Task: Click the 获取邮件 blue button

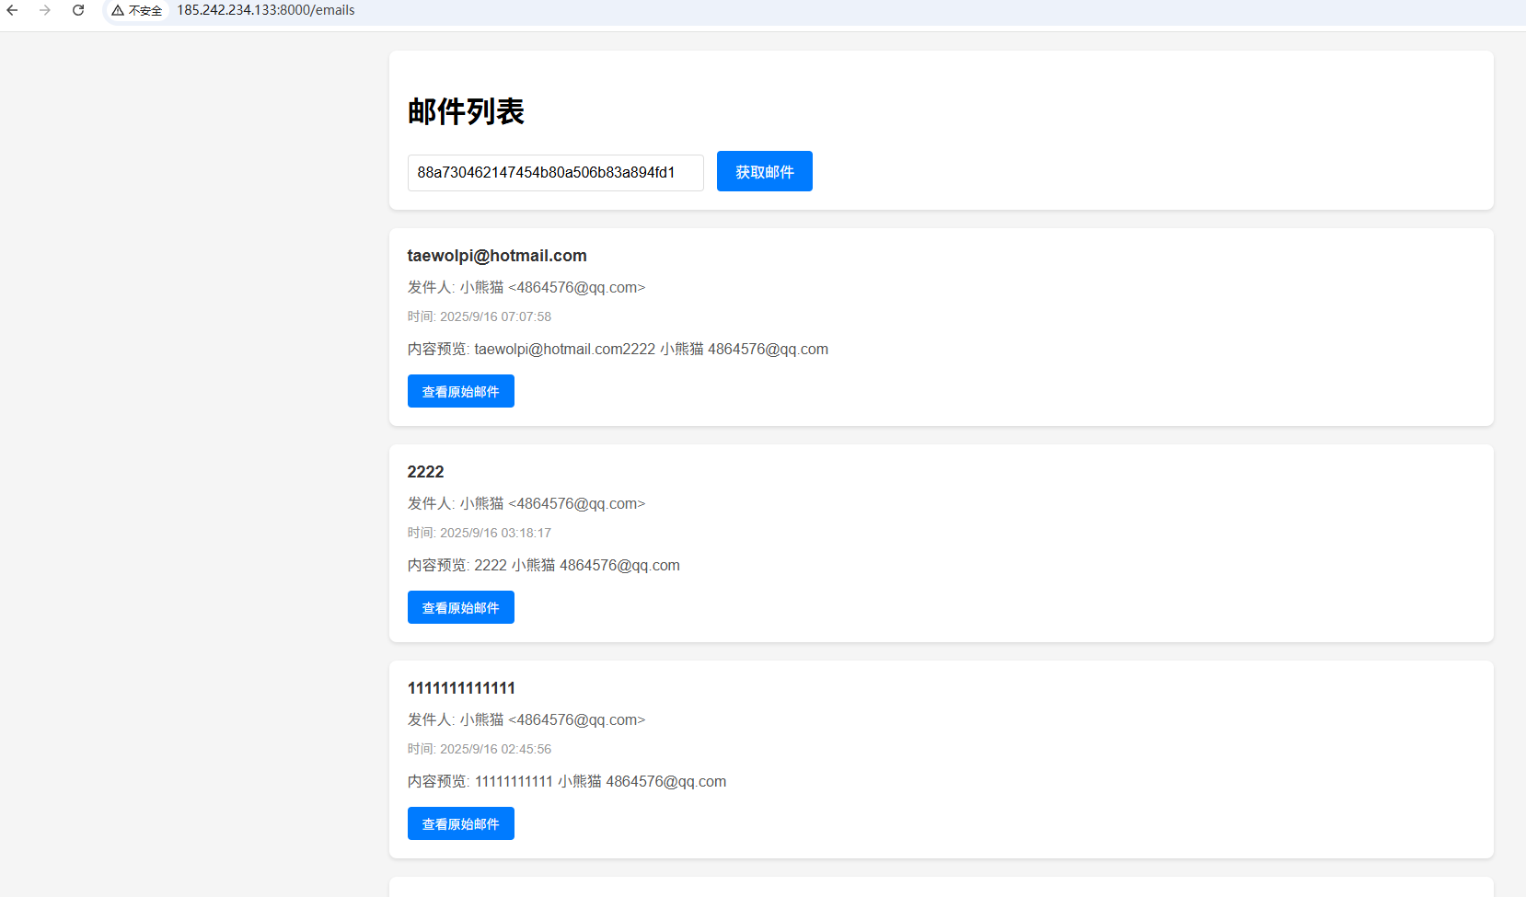Action: 764,171
